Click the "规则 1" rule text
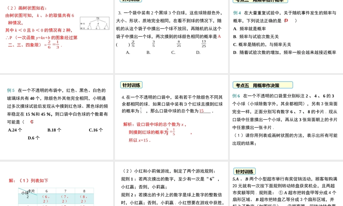The height and width of the screenshot is (206, 343). 170,183
